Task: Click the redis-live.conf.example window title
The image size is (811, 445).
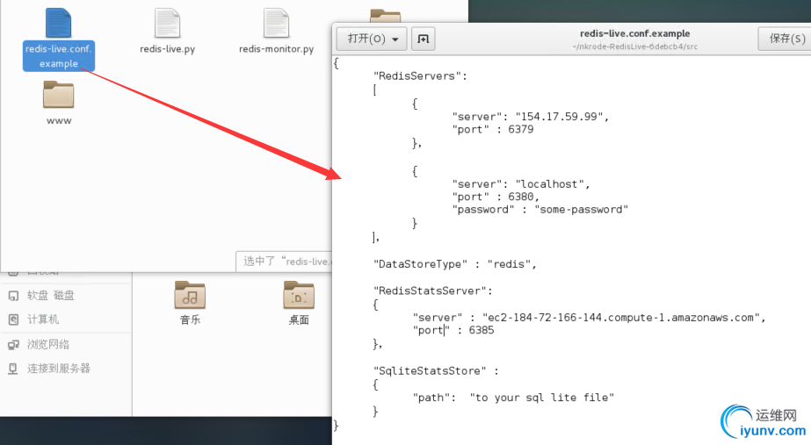Action: (x=634, y=33)
